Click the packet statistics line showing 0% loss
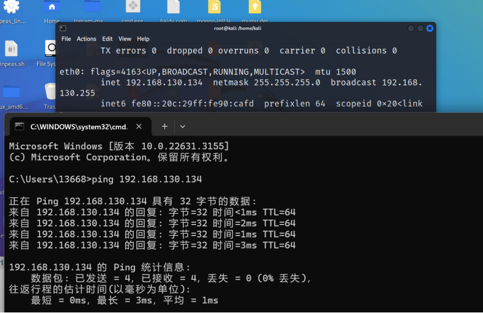The image size is (483, 313). (171, 278)
